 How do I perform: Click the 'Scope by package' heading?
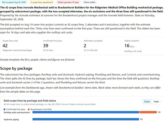(x=16, y=68)
